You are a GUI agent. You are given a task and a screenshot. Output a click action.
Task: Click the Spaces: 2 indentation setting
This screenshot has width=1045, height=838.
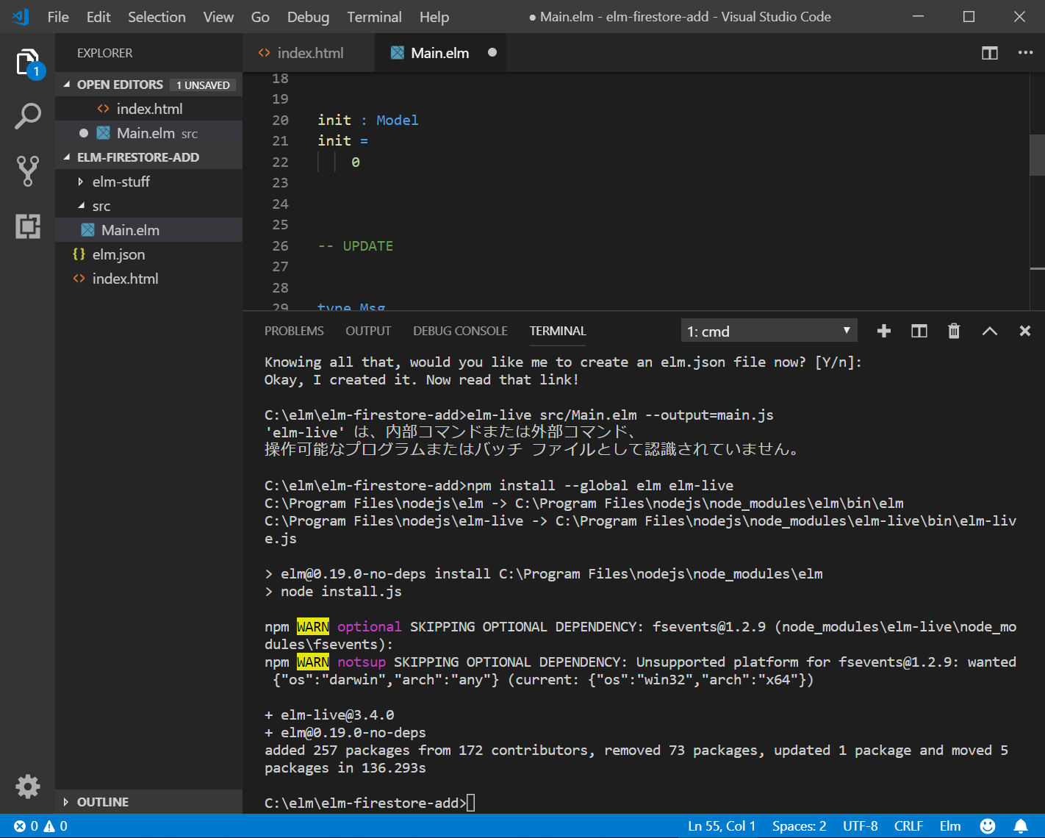[799, 826]
